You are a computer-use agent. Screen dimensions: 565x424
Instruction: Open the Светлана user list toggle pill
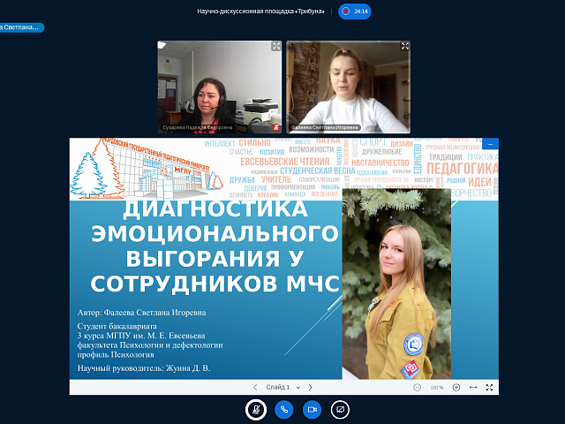(x=21, y=27)
